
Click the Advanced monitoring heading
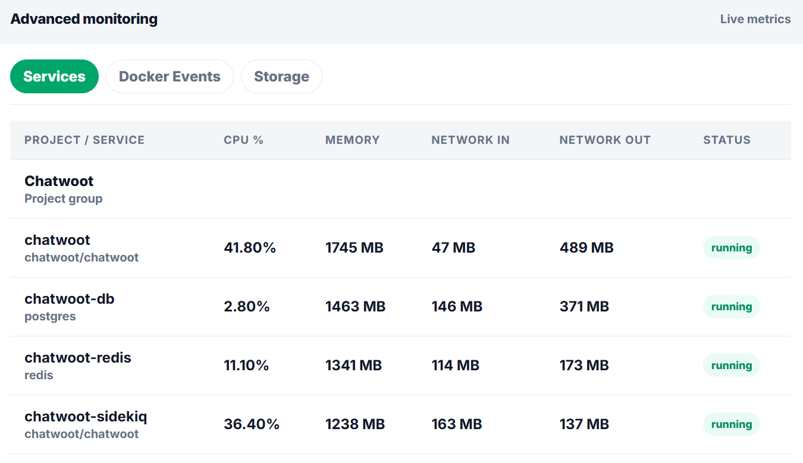pyautogui.click(x=84, y=19)
